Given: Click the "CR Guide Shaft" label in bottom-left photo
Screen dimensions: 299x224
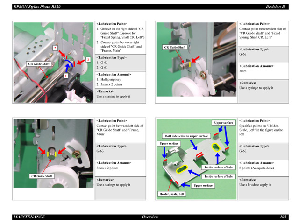Looking at the screenshot, I should (42, 176).
